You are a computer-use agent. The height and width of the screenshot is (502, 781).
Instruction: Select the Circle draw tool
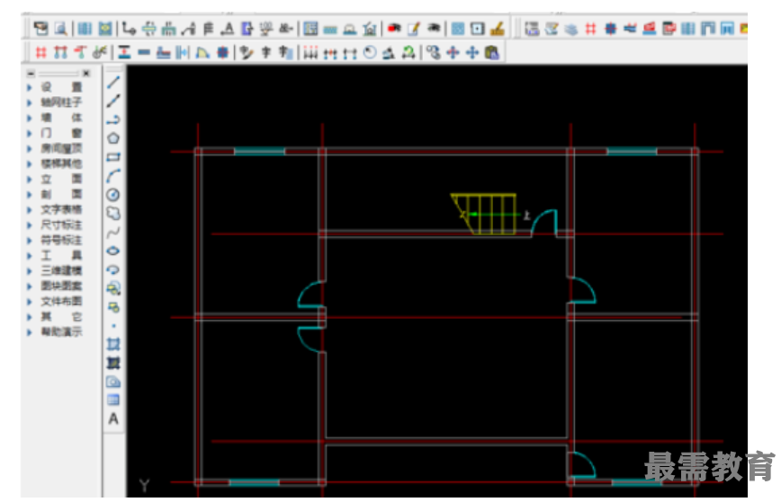pos(113,195)
